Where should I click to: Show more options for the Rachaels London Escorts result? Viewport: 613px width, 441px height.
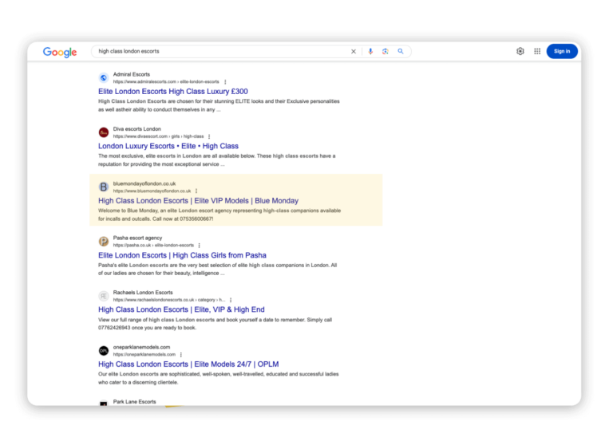click(x=231, y=300)
